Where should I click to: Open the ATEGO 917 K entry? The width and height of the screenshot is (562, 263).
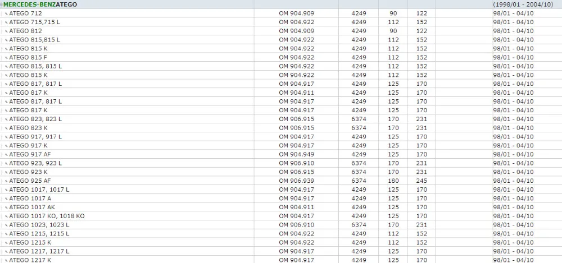[28, 145]
